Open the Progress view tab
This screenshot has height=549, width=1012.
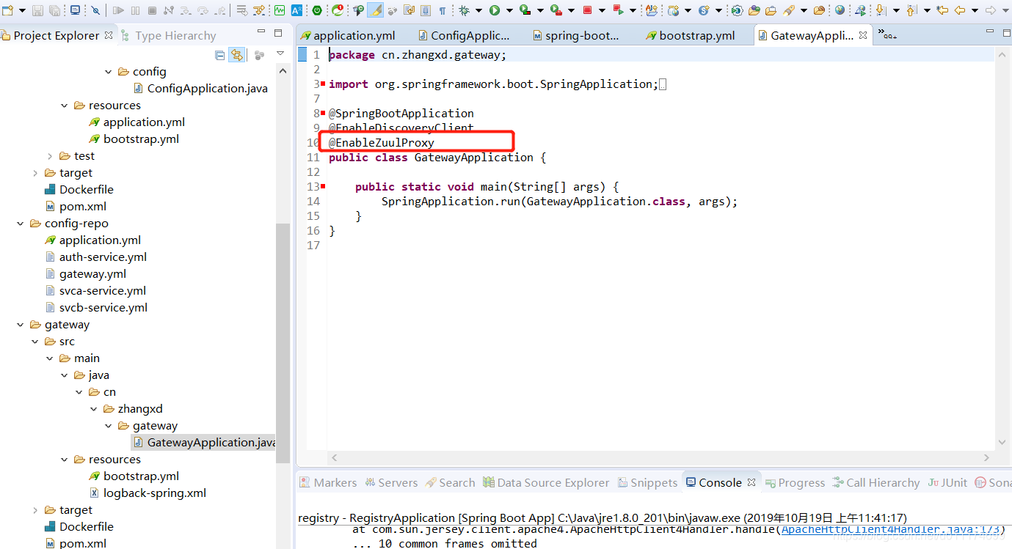(795, 482)
